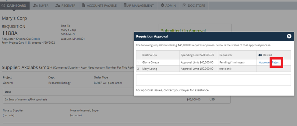Switch to the AP Management tab
Image resolution: width=297 pixels, height=126 pixels.
(139, 5)
